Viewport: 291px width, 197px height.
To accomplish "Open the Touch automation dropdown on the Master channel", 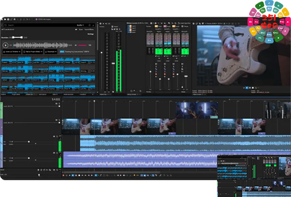I will [x=185, y=56].
